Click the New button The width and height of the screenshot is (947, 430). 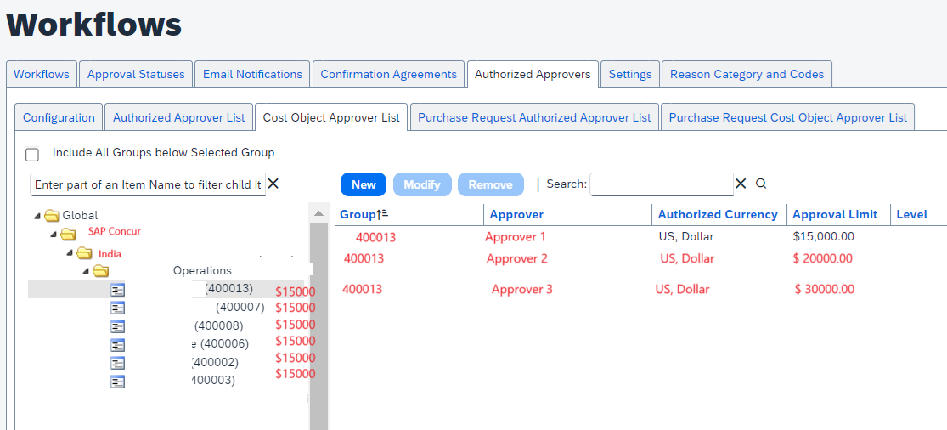(364, 184)
